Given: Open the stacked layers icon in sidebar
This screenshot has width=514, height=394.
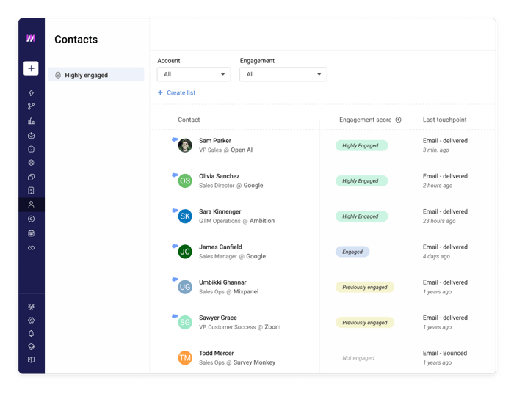Looking at the screenshot, I should coord(31,162).
